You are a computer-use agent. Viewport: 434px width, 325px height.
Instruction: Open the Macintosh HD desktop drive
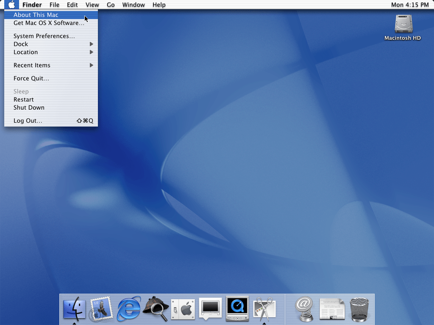tap(402, 28)
